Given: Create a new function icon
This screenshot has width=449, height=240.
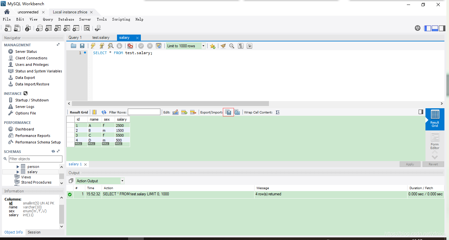Looking at the screenshot, I should [x=76, y=28].
